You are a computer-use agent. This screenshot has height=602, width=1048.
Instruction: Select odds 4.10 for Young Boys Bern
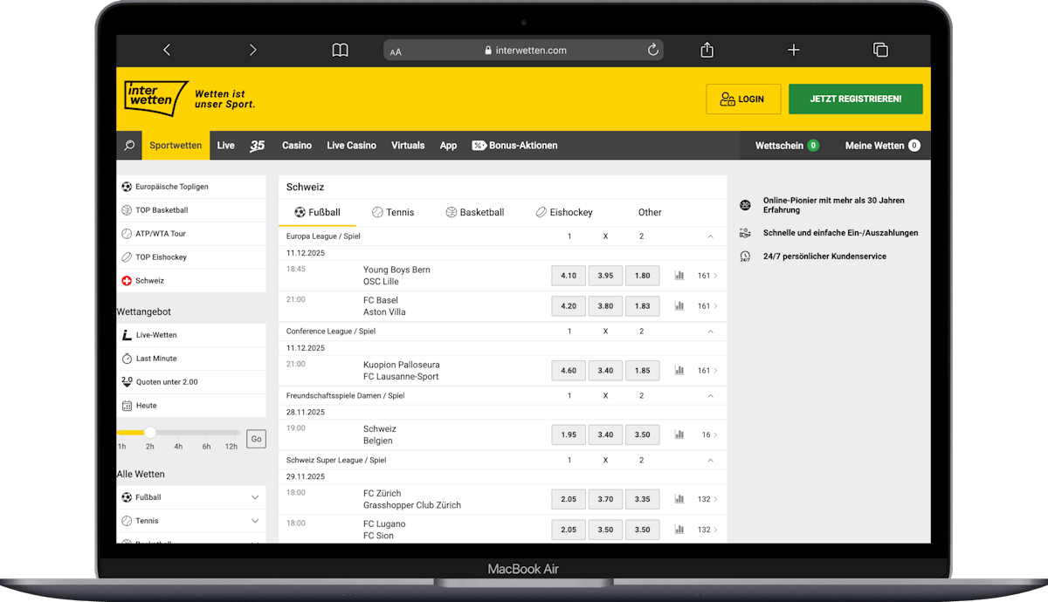tap(569, 276)
